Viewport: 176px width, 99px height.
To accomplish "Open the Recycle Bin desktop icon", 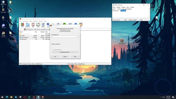I will point(3,3).
